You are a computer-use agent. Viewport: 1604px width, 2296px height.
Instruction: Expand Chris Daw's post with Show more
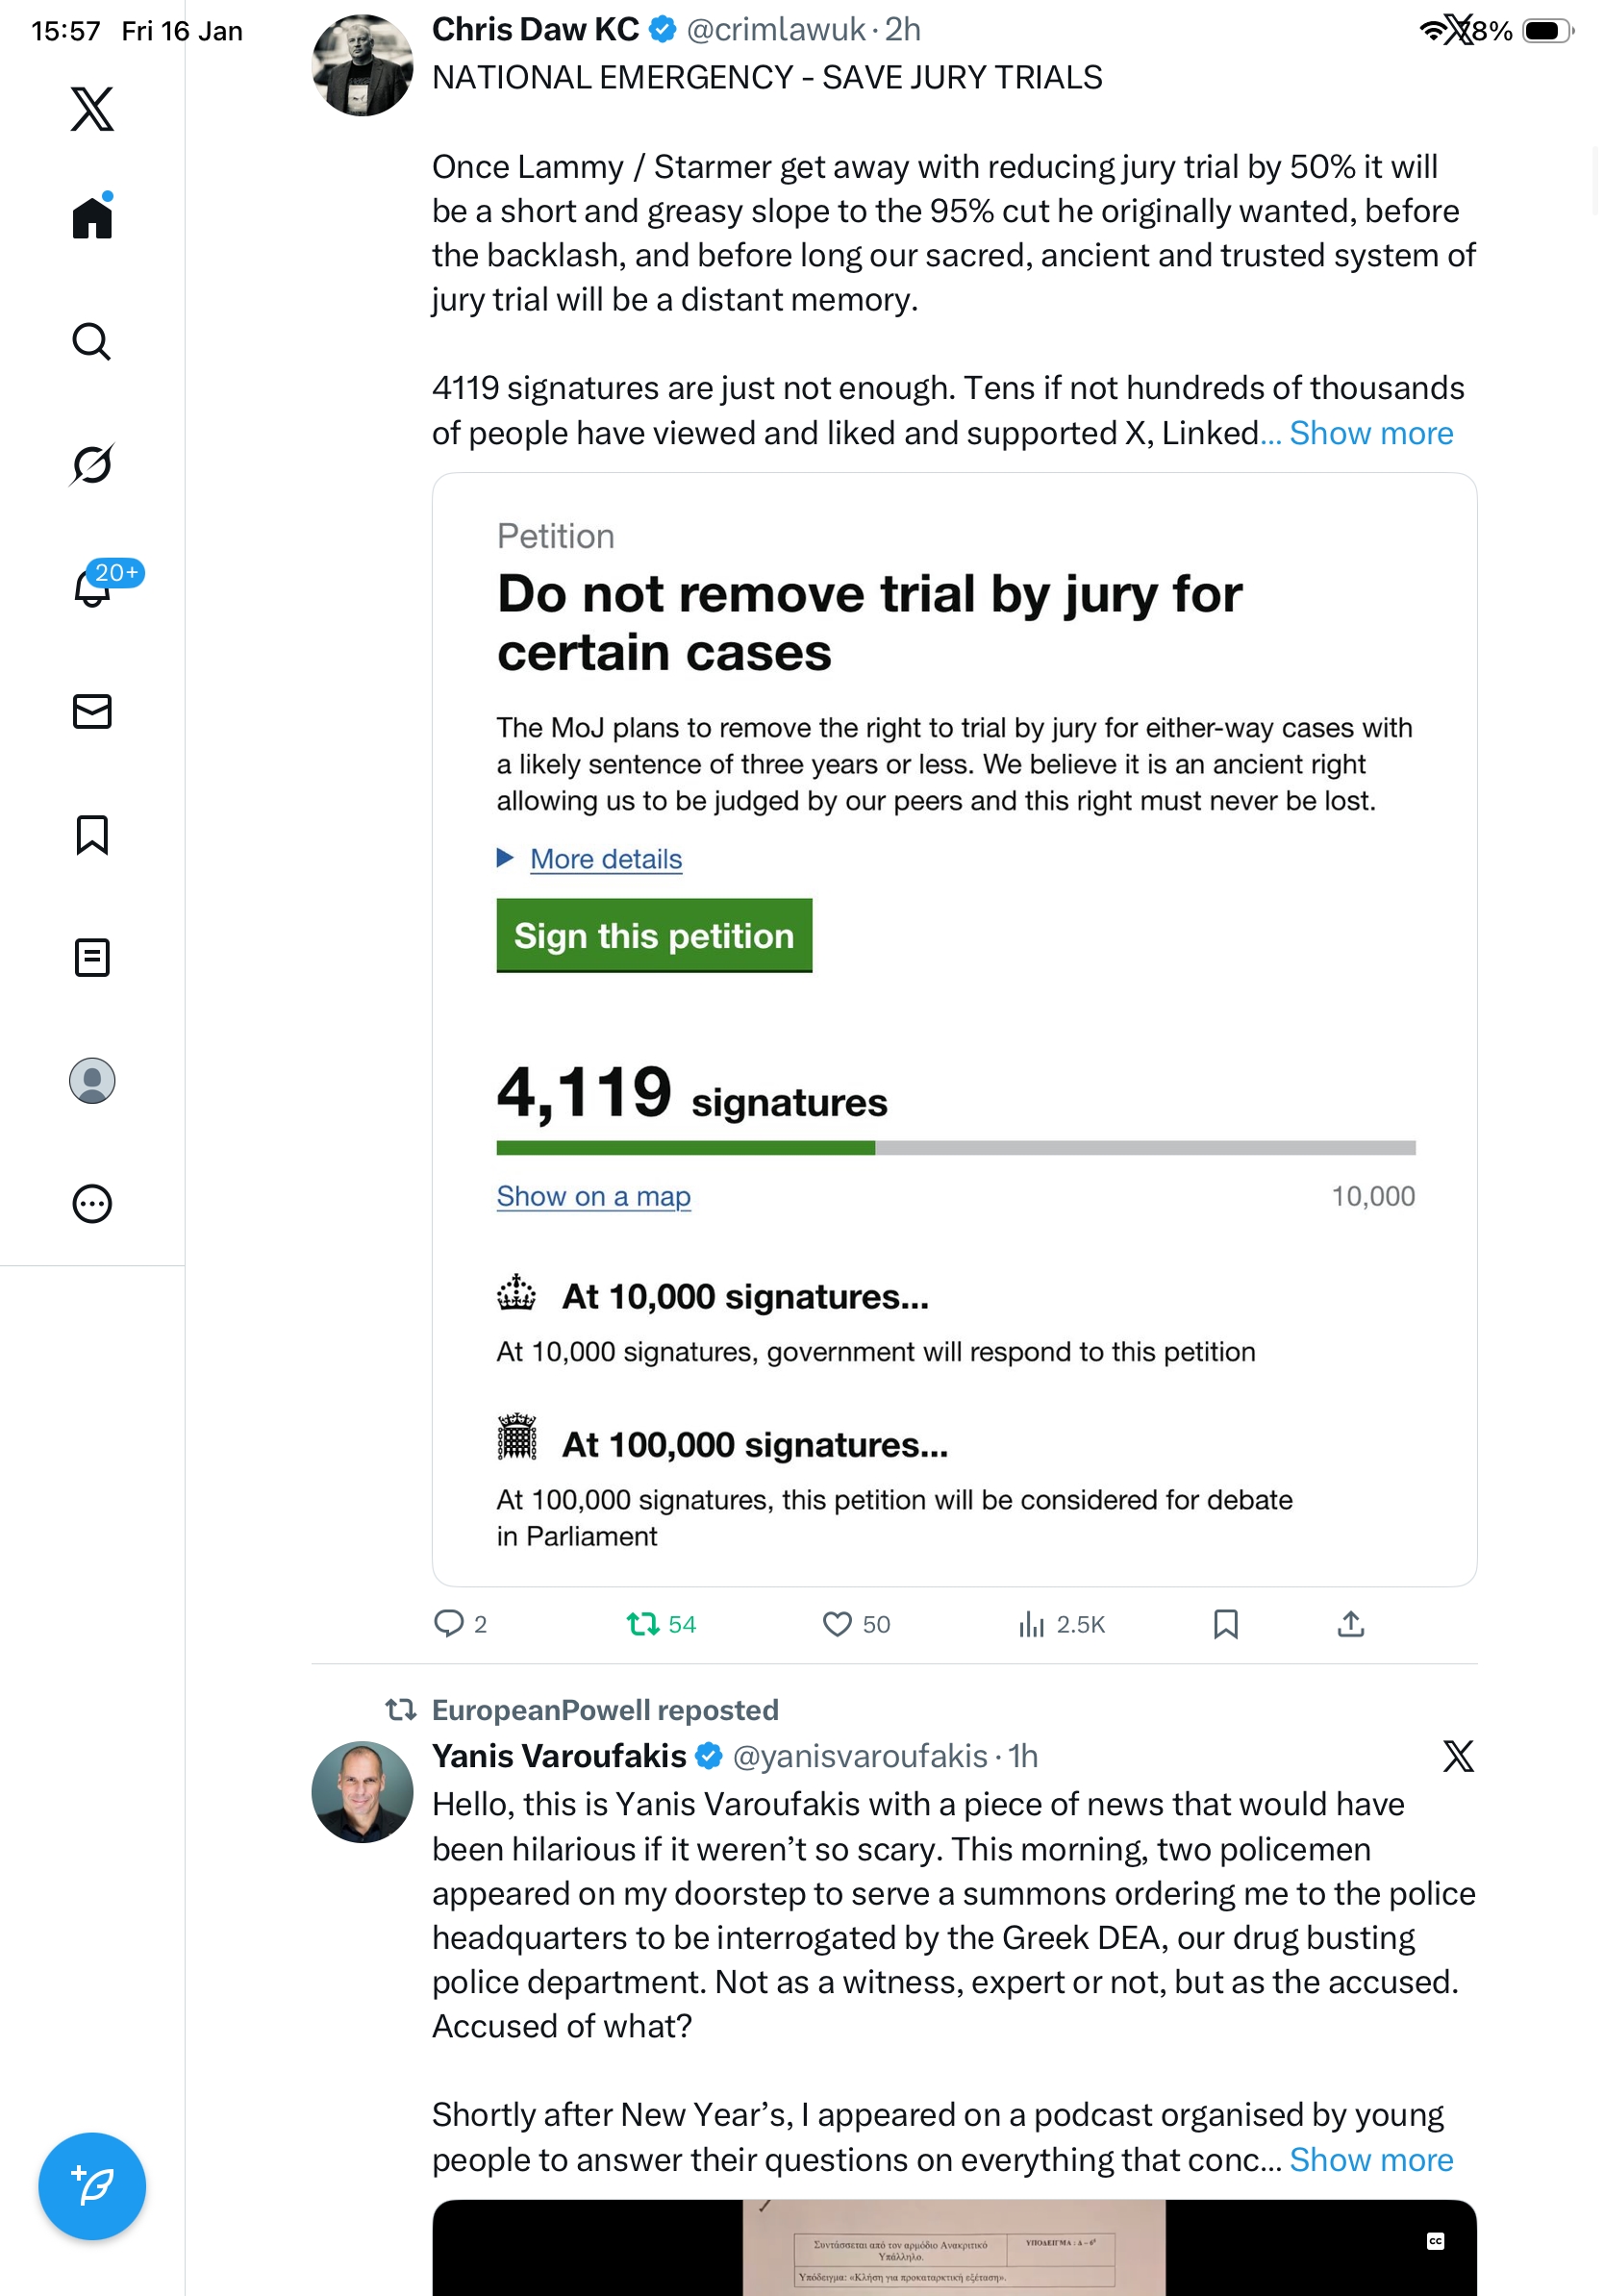[1371, 433]
